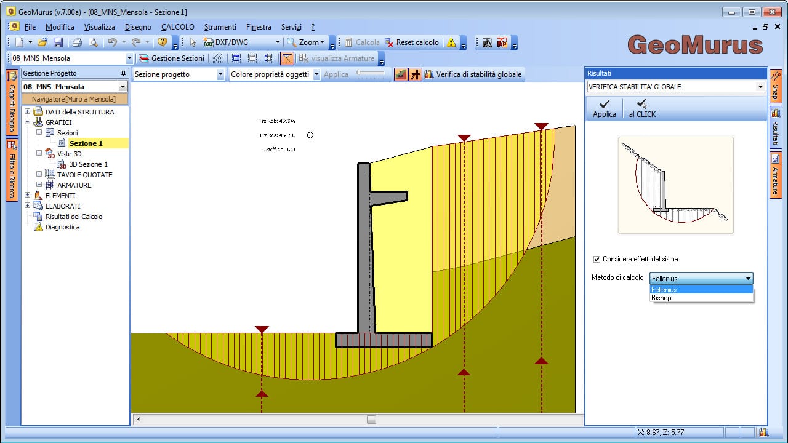This screenshot has height=443, width=788.
Task: Choose Bishop in calculation method list
Action: pos(701,298)
